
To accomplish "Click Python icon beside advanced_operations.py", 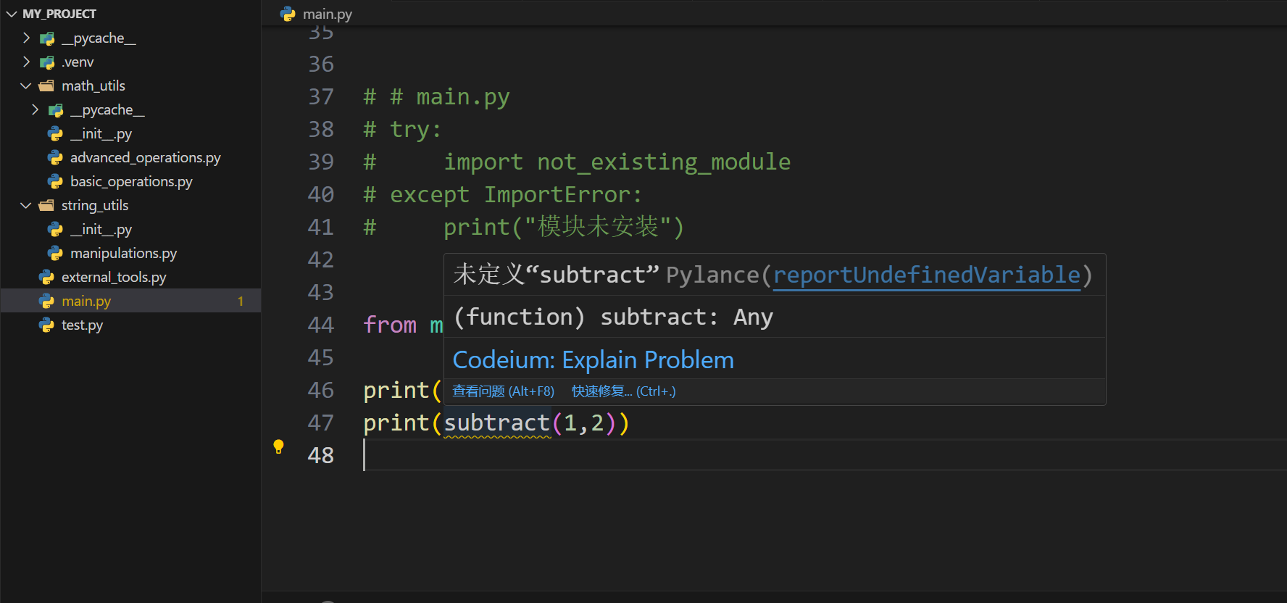I will point(55,157).
